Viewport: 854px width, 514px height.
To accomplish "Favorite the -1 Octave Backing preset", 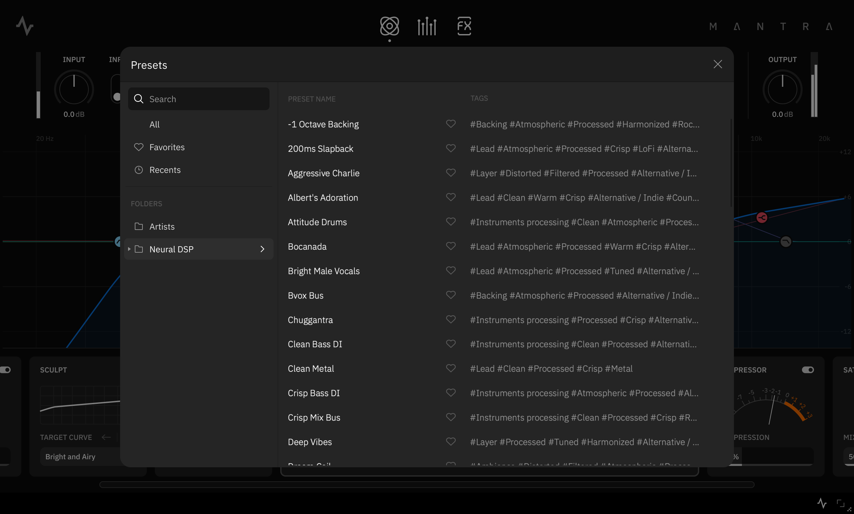I will pyautogui.click(x=451, y=123).
